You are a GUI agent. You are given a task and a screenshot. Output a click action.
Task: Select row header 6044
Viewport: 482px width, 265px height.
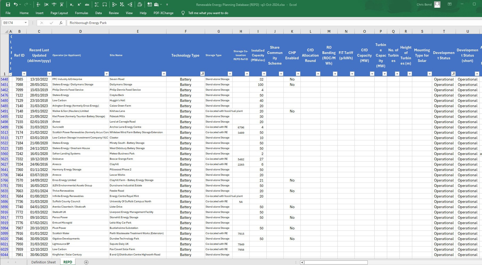5,255
